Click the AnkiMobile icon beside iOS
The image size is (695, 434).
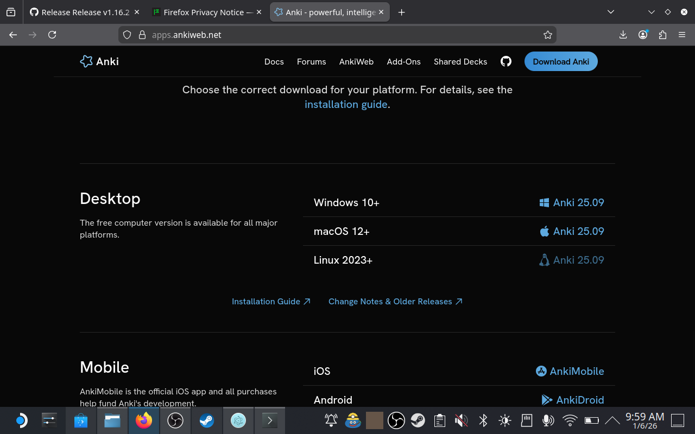541,371
